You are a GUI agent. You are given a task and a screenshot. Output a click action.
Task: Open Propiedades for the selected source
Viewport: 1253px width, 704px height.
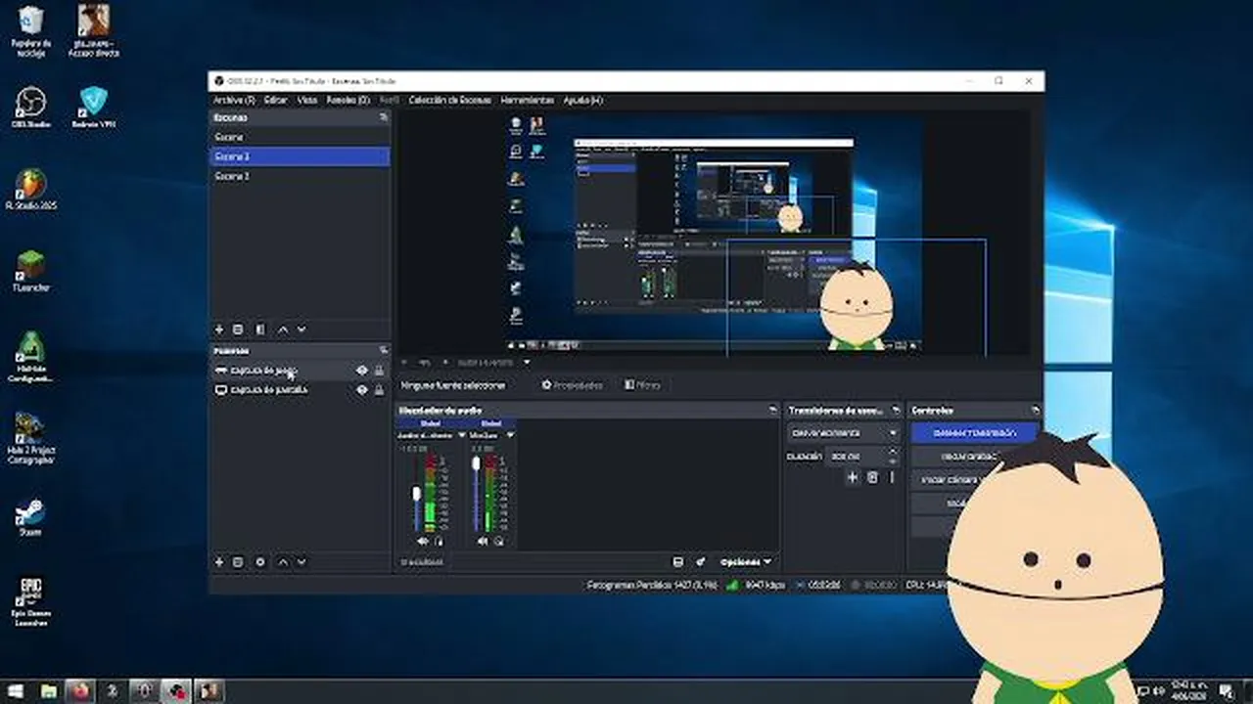(x=573, y=385)
